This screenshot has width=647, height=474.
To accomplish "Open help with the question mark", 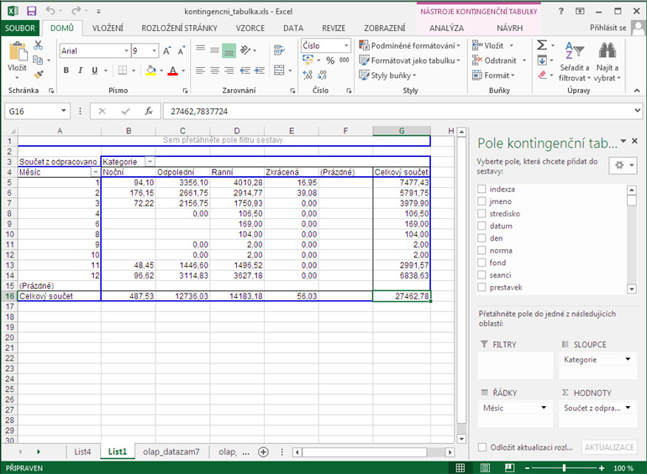I will (561, 11).
